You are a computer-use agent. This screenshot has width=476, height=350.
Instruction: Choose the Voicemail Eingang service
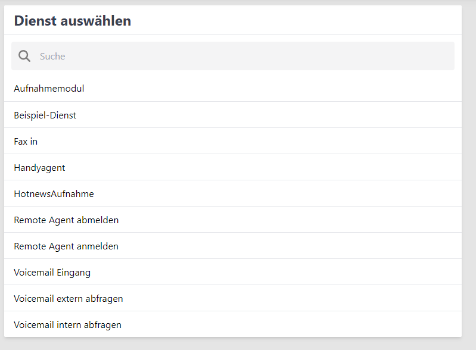pos(52,272)
